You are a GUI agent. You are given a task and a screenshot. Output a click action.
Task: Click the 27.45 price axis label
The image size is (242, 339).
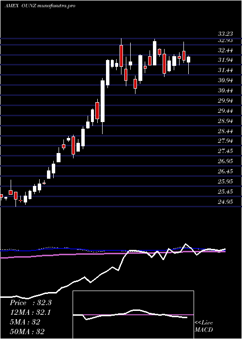pyautogui.click(x=226, y=151)
